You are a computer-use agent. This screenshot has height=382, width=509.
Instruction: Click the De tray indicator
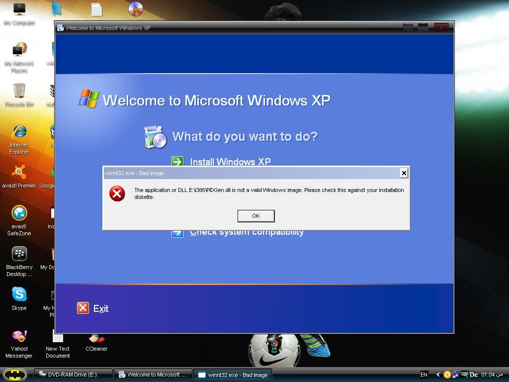(474, 375)
